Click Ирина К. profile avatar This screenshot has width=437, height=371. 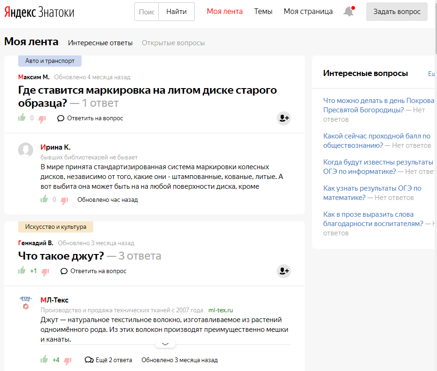coord(26,150)
